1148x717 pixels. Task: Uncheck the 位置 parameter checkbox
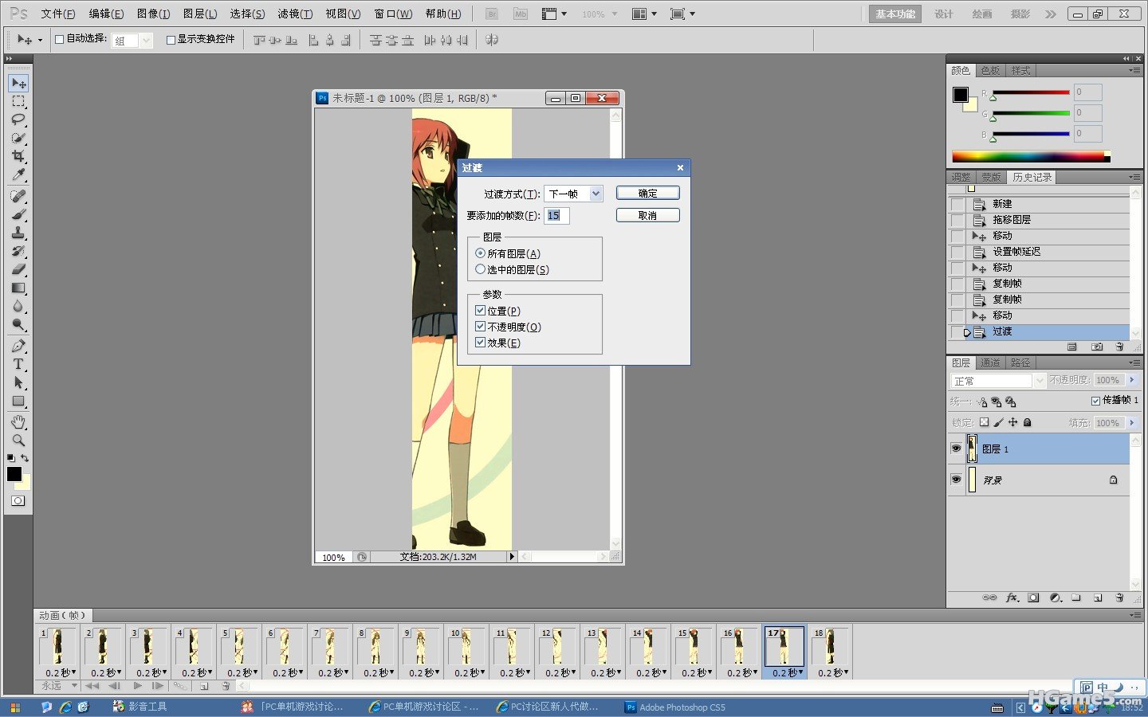coord(480,311)
